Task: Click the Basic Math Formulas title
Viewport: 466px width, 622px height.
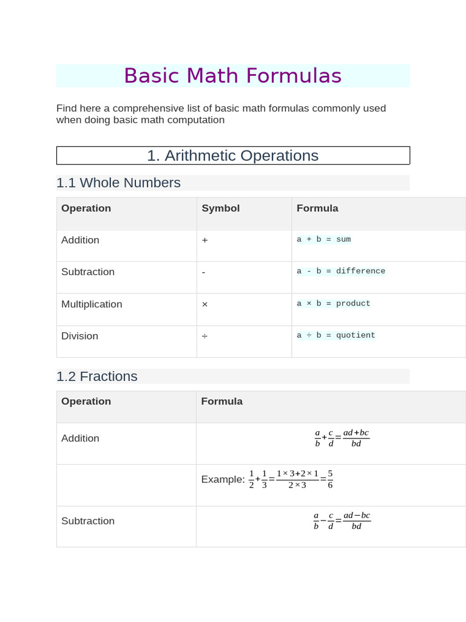Action: pos(232,75)
